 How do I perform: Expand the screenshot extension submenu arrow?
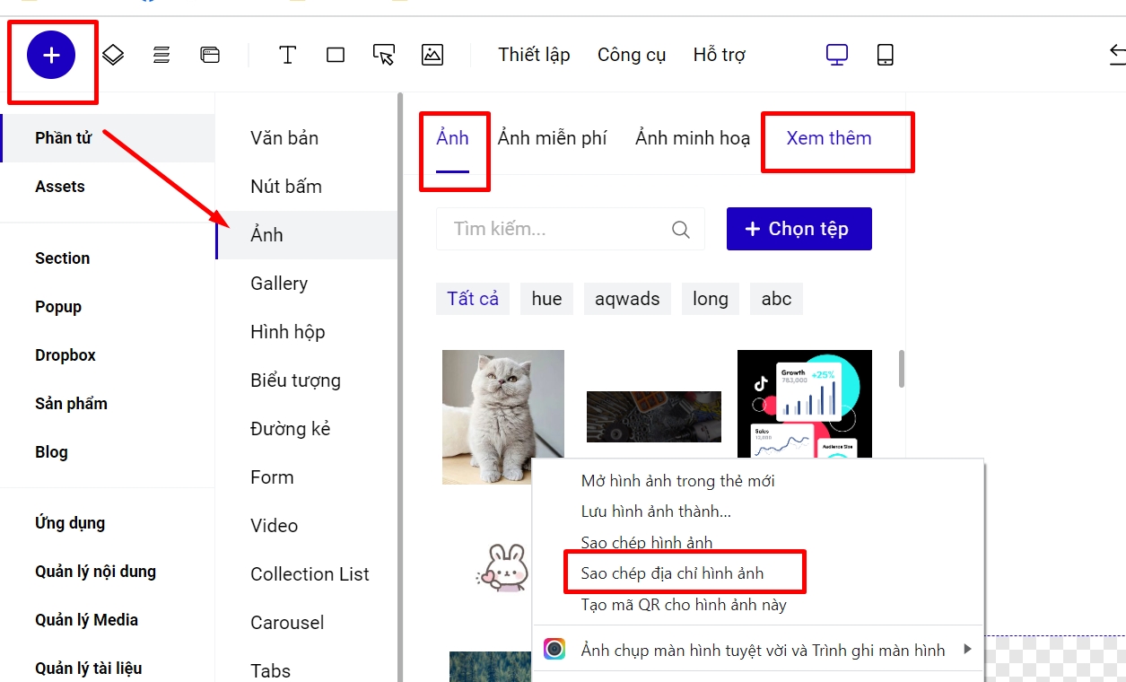click(967, 649)
